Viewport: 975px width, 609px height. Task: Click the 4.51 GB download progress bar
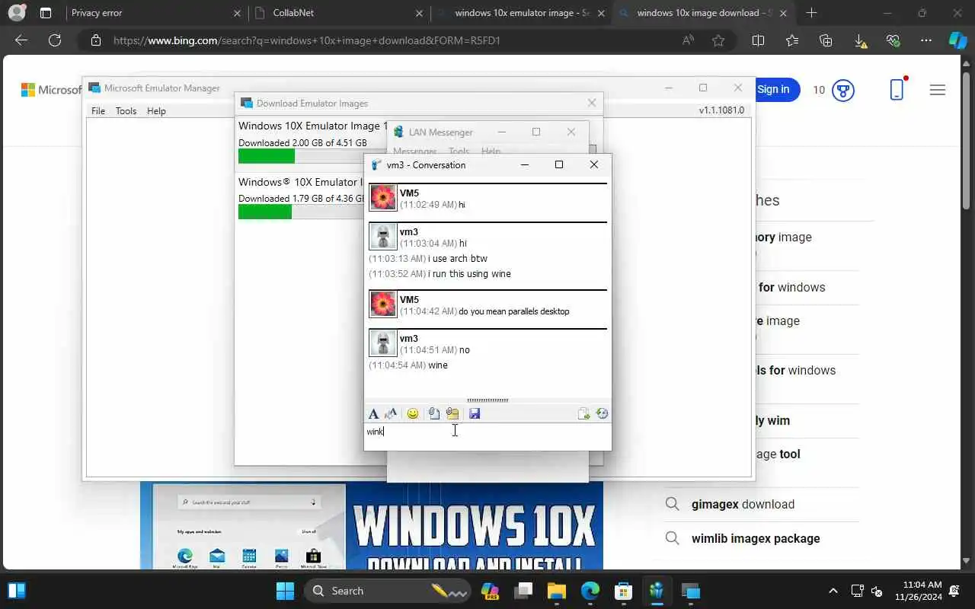click(313, 156)
